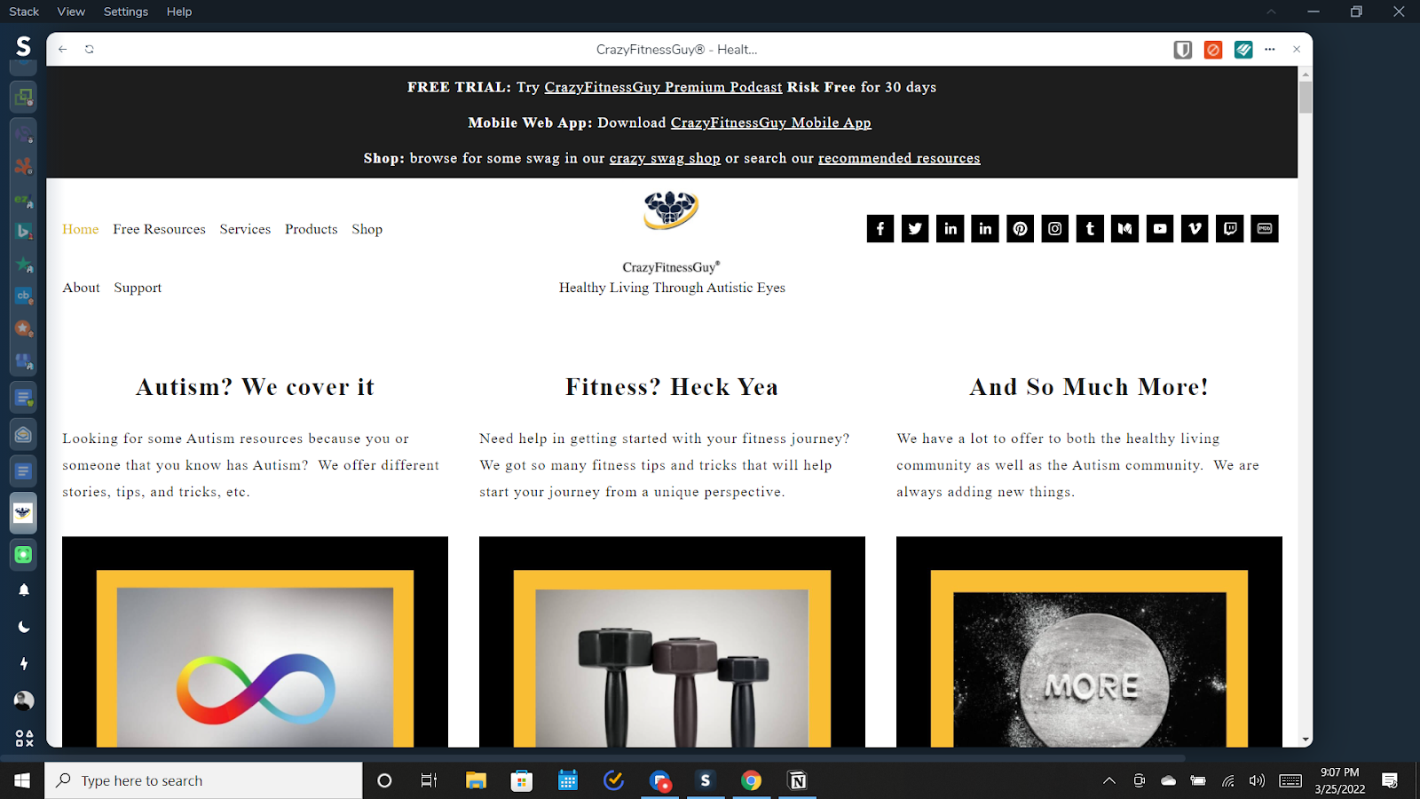Open the Help menu

pos(179,12)
